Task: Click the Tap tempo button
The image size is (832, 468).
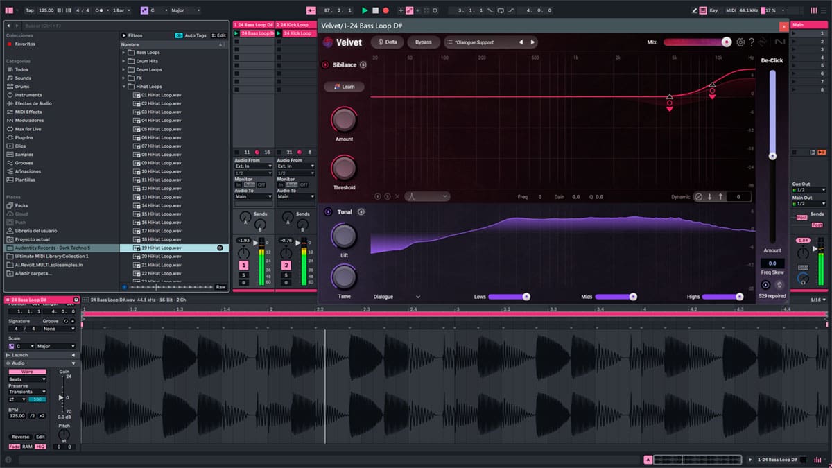Action: pos(30,10)
